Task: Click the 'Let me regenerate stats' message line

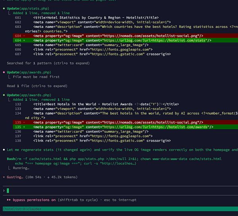Action: (122, 150)
